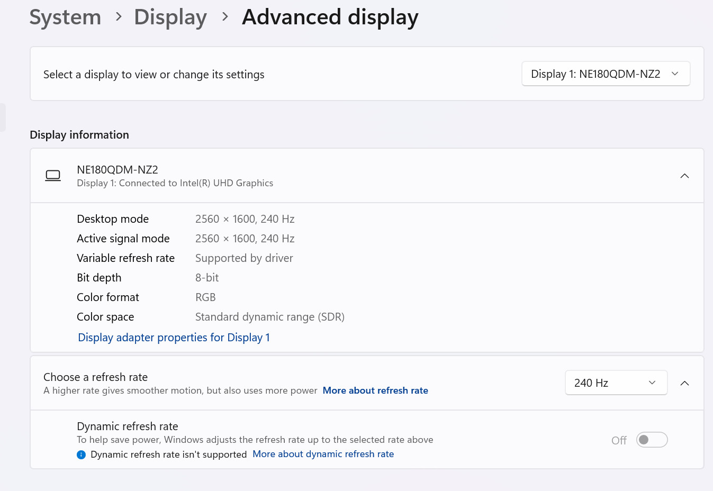713x491 pixels.
Task: Click the Active signal mode value
Action: (245, 239)
